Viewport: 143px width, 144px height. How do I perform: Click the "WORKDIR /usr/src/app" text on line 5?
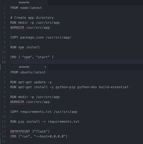coord(30,28)
